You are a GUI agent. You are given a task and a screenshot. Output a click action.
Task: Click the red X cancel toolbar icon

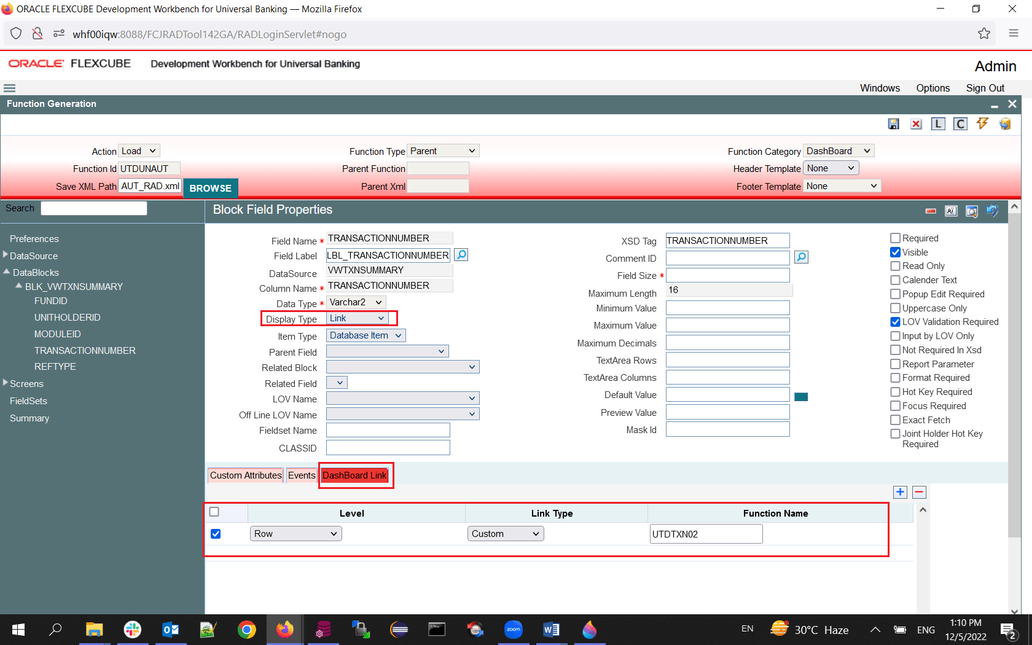[x=916, y=124]
